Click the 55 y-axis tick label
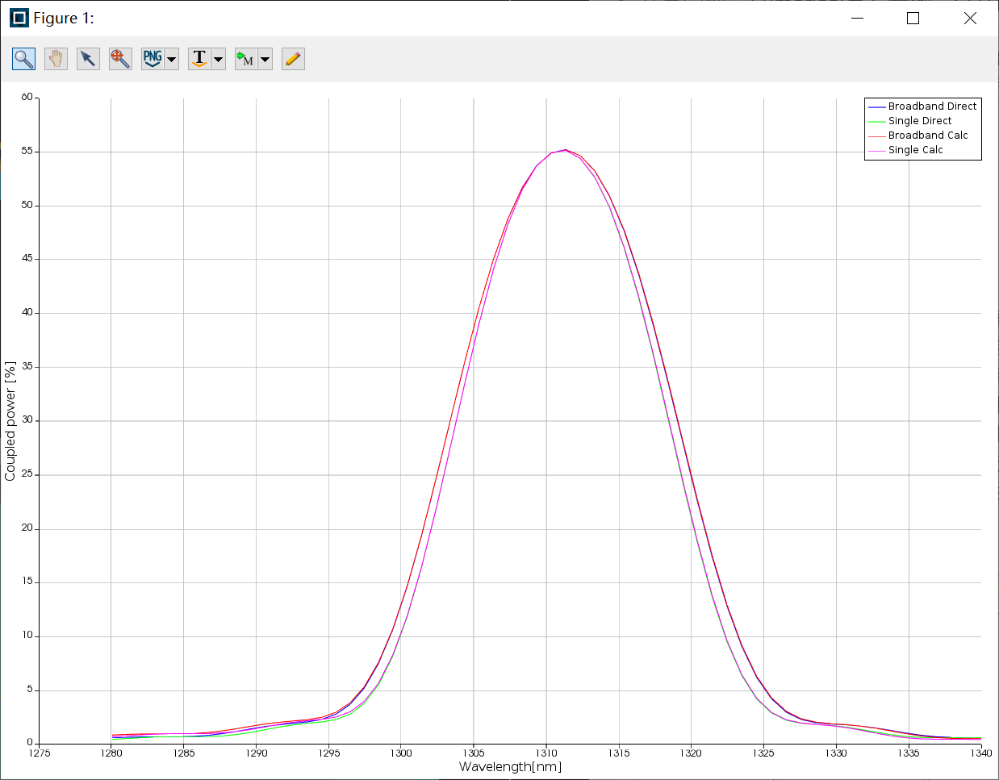Screen dimensions: 999x780 [x=27, y=151]
